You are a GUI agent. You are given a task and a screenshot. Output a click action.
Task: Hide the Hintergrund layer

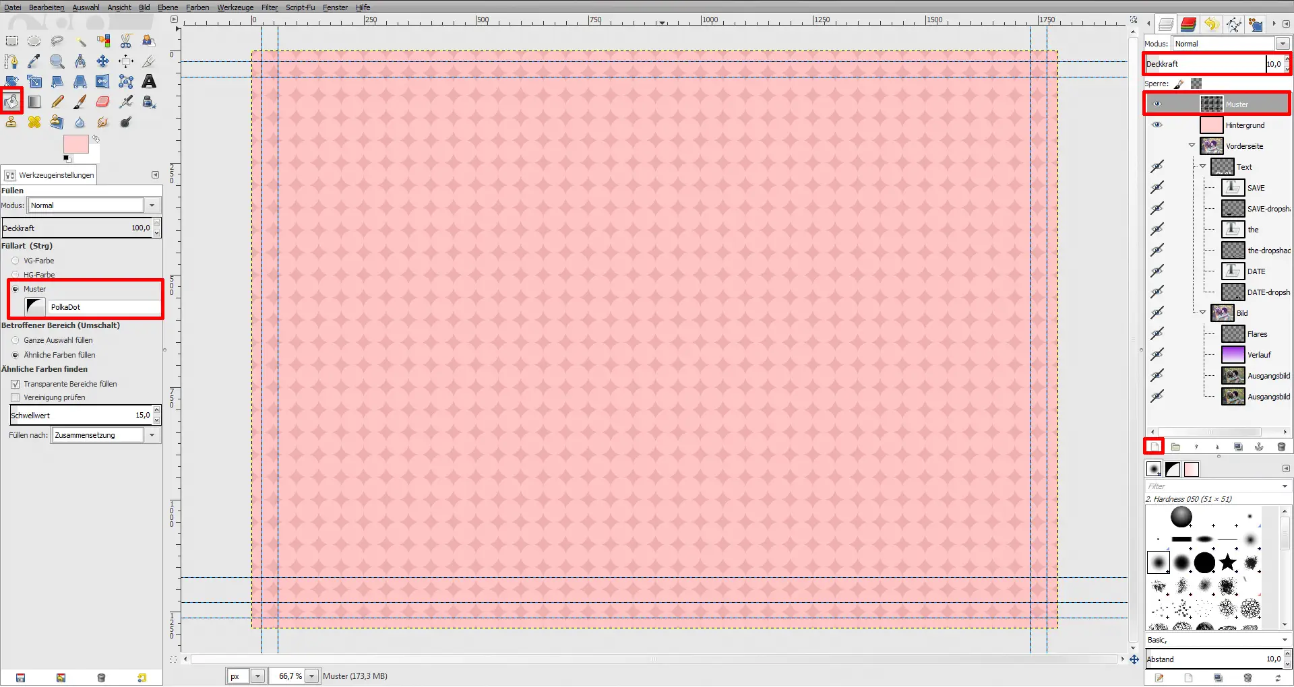[x=1158, y=125]
